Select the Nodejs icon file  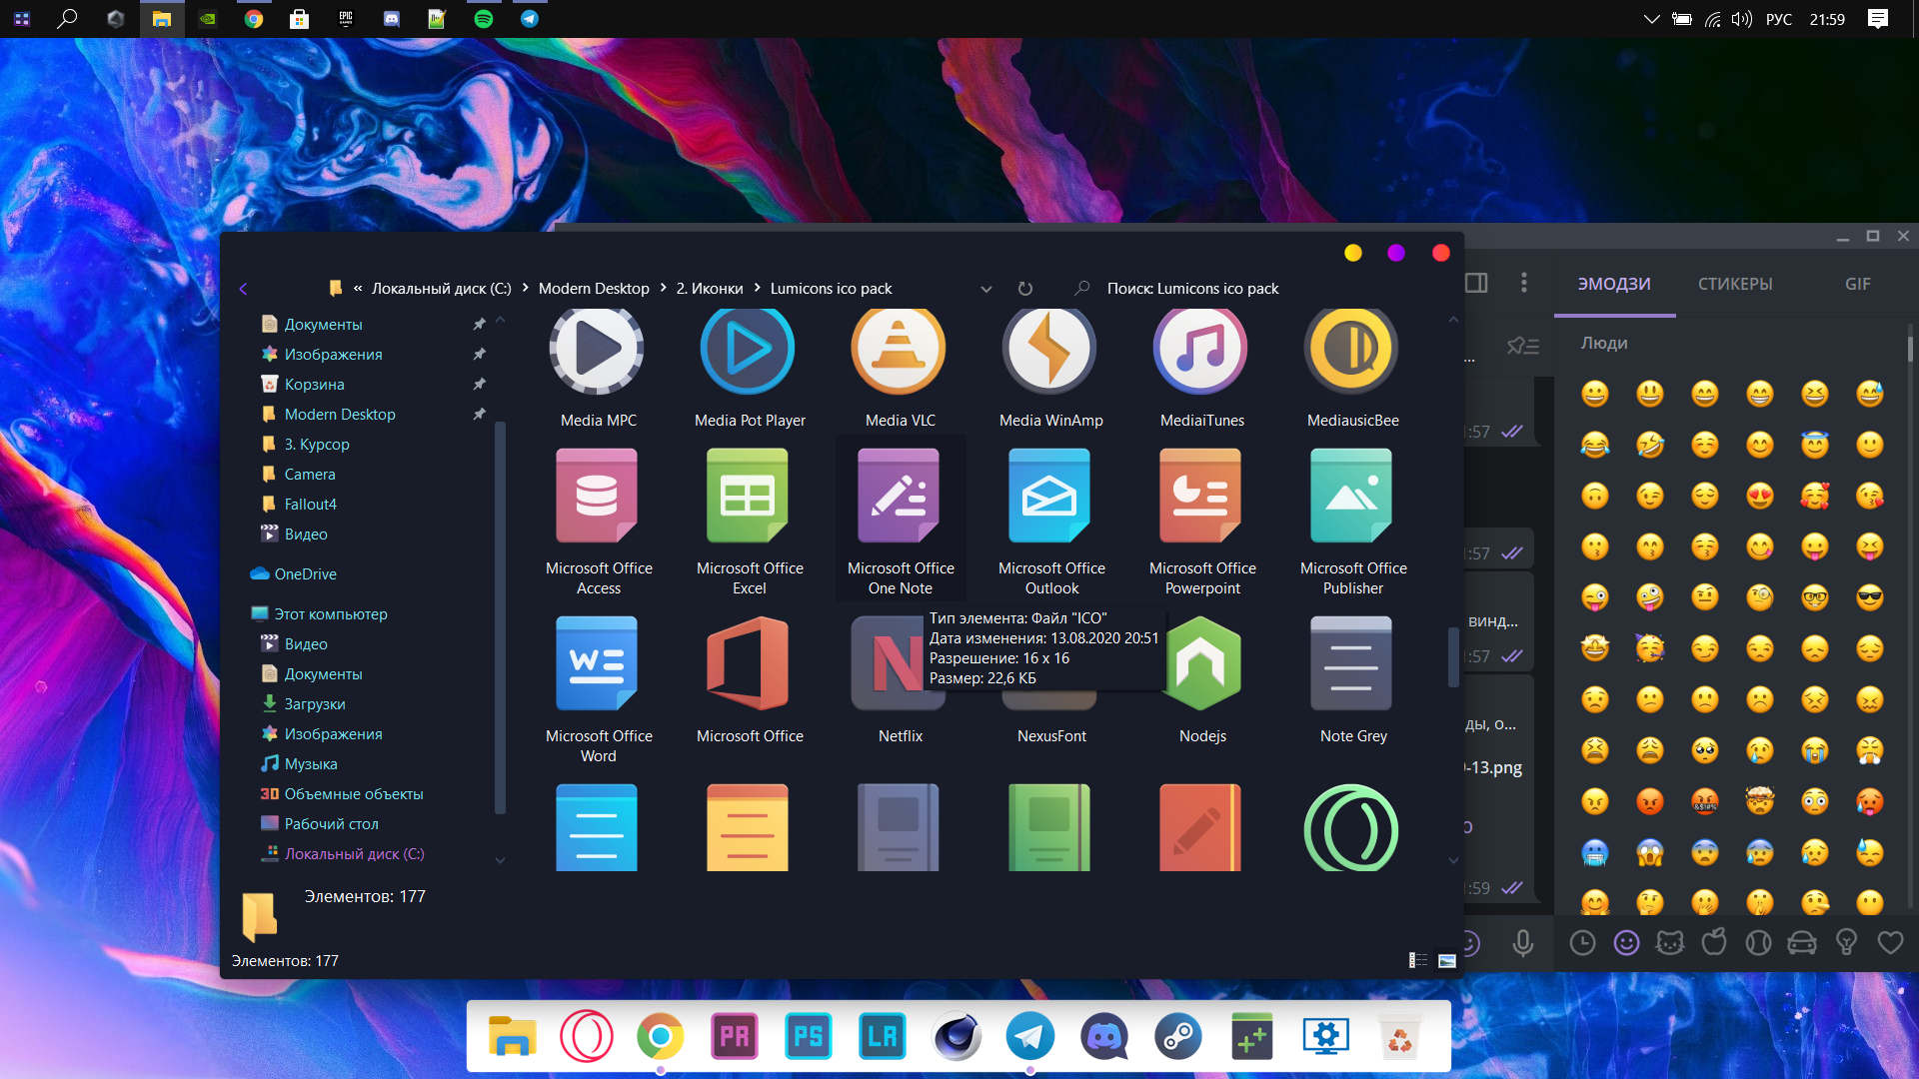point(1201,679)
